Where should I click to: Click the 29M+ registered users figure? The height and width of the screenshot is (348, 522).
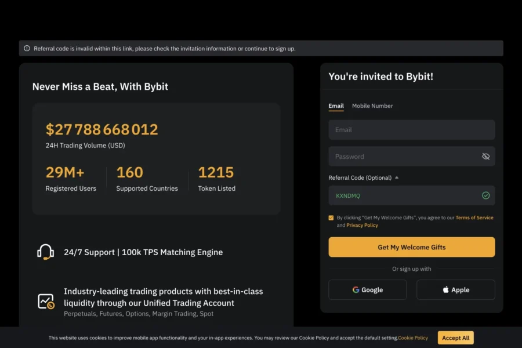click(65, 172)
